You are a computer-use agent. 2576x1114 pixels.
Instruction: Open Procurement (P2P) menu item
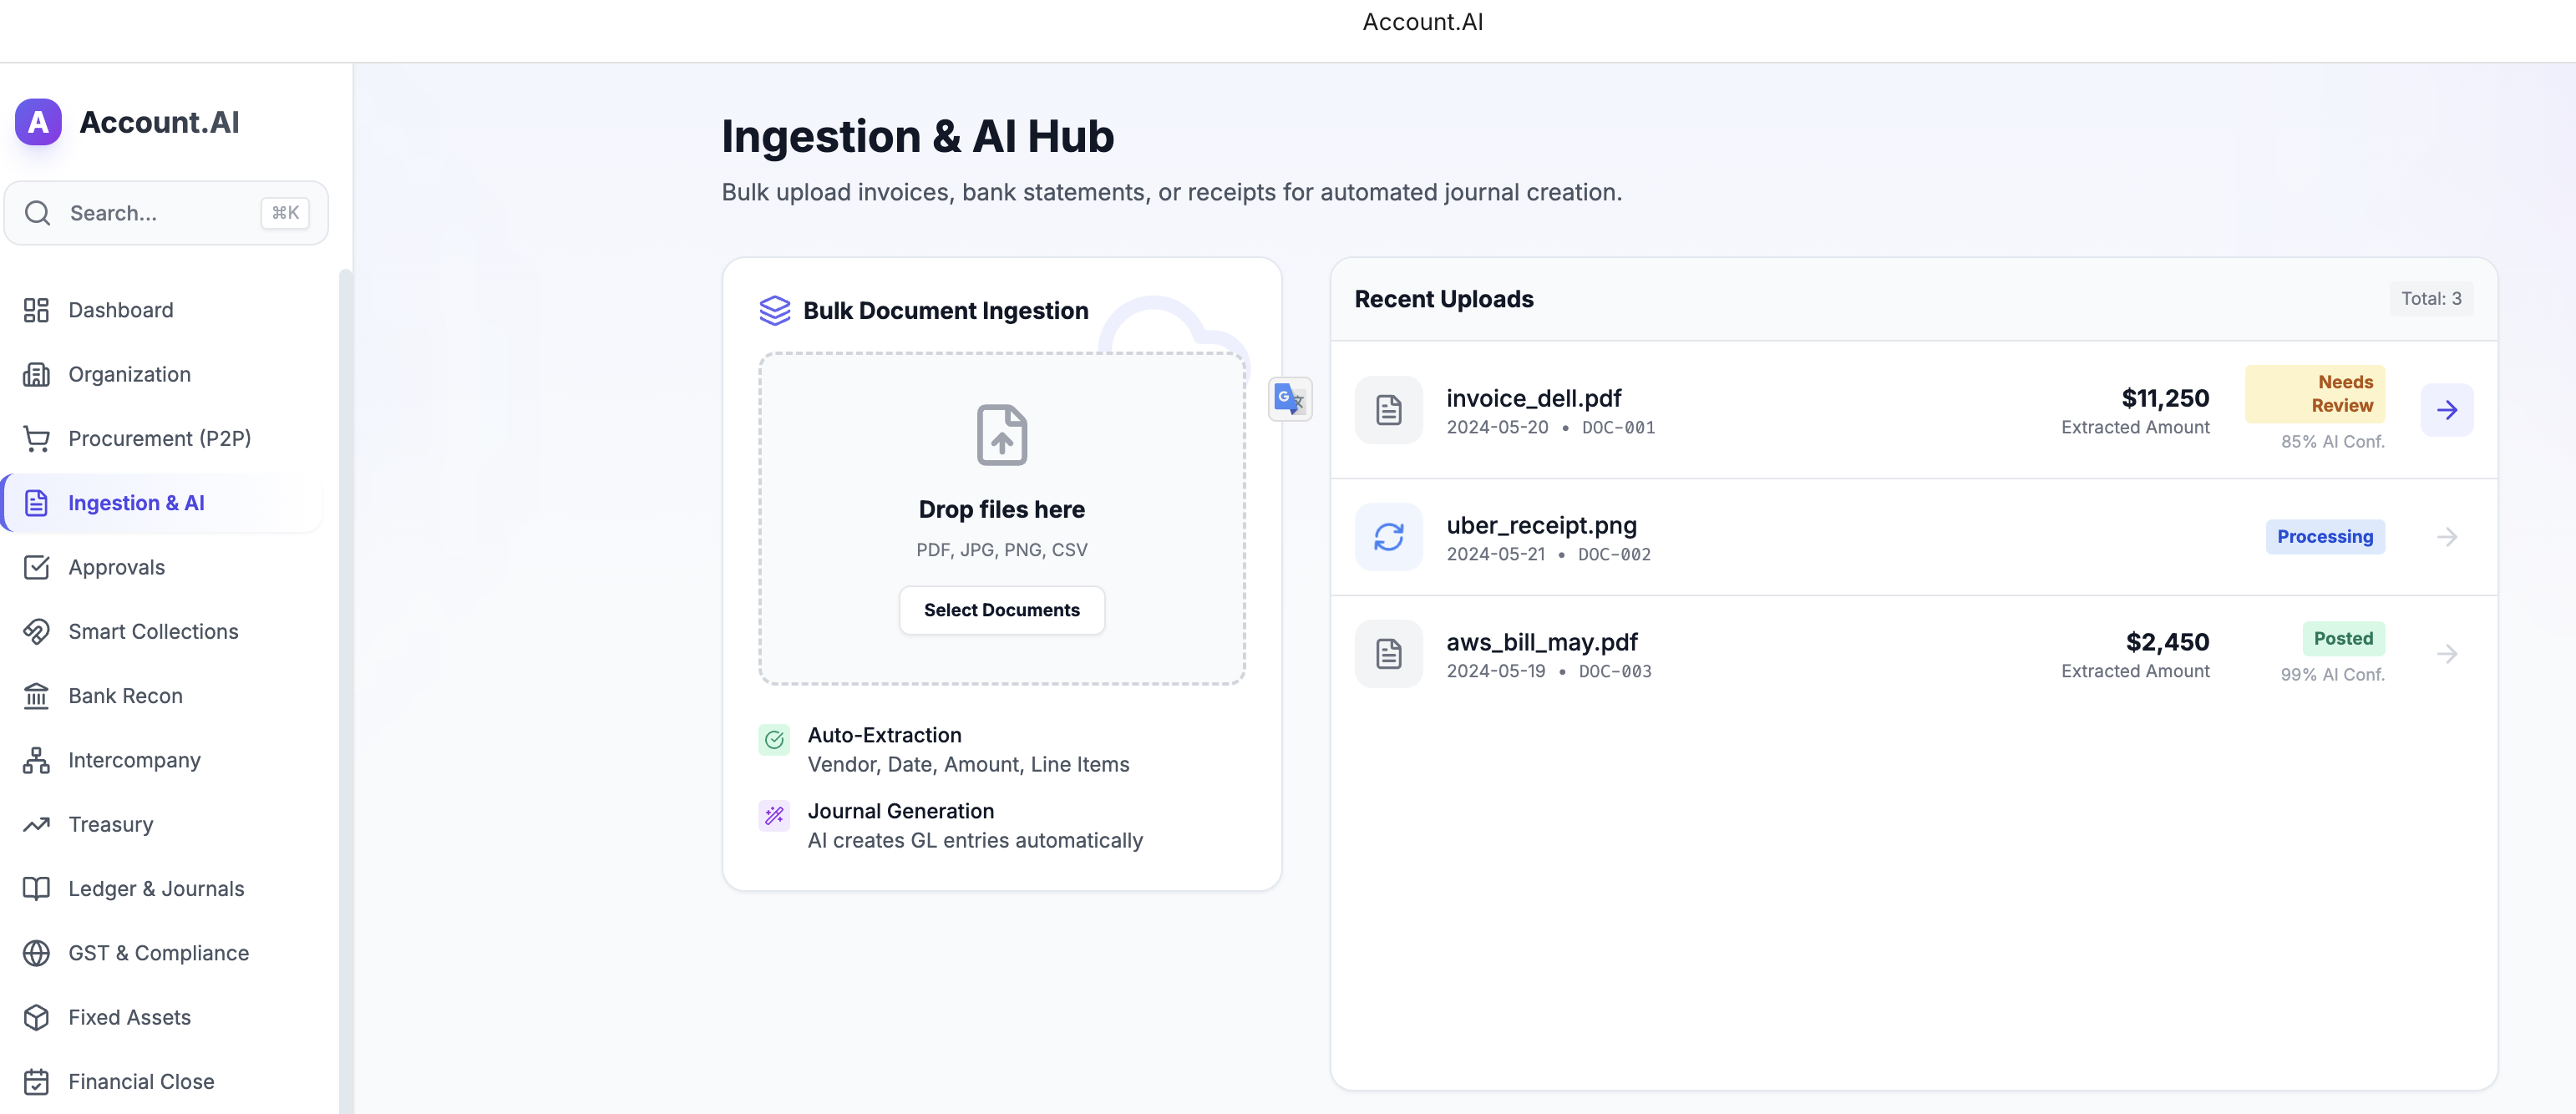point(159,438)
